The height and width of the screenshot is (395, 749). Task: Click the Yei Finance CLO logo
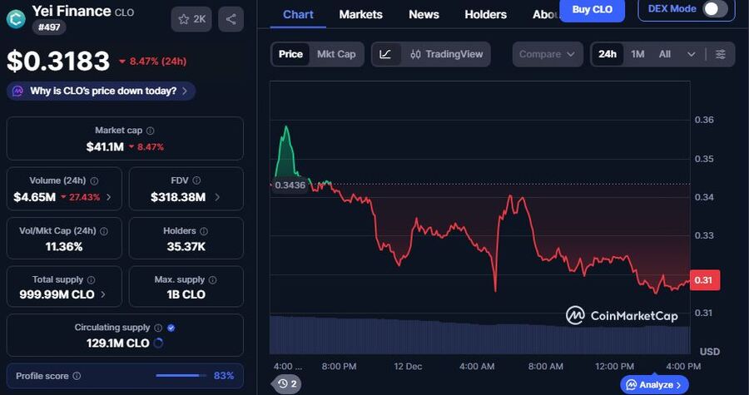[16, 19]
